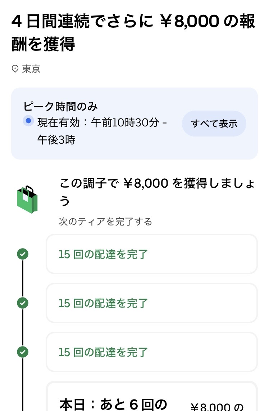Open the second 15 回の配達を完了 card

pyautogui.click(x=151, y=303)
